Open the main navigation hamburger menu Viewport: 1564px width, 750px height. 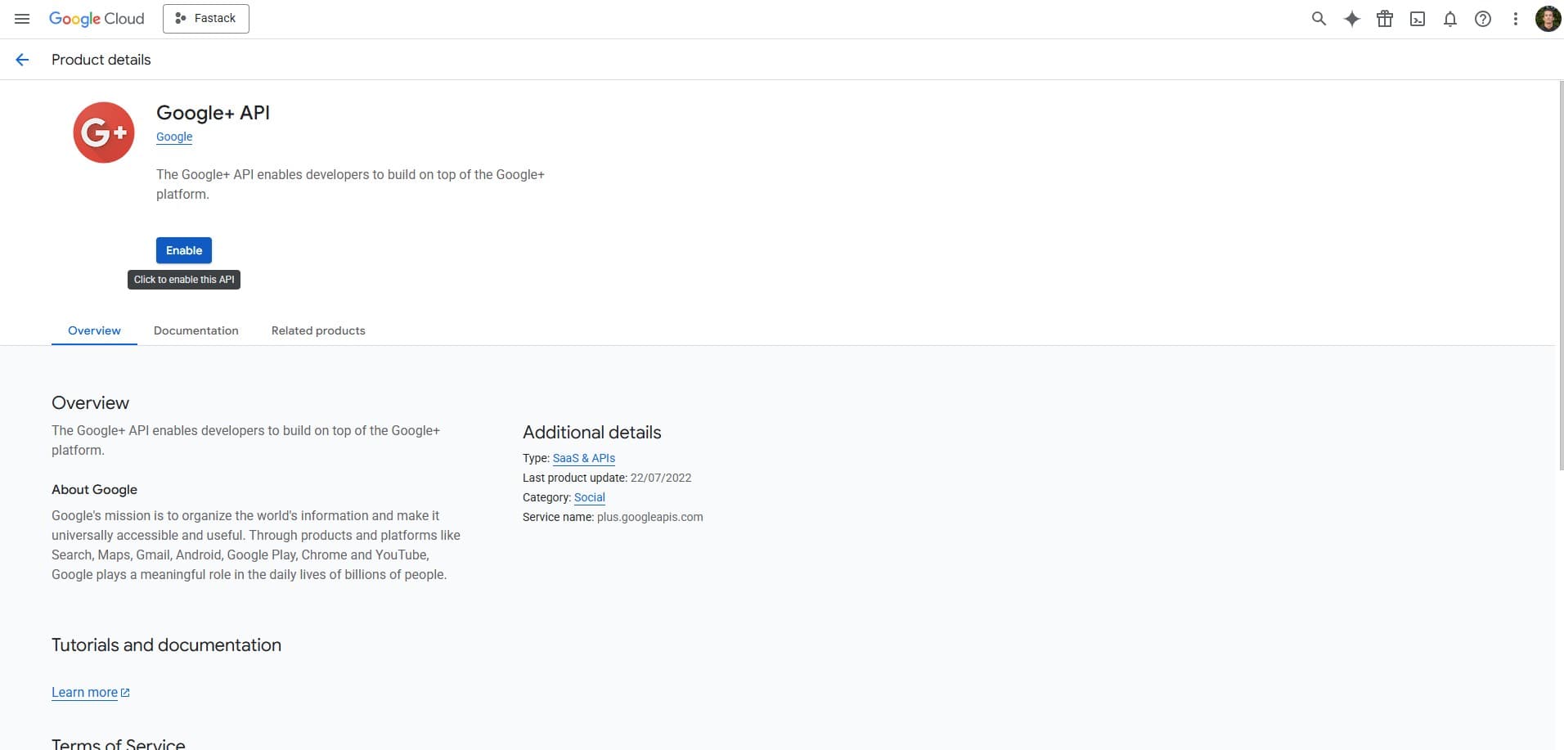22,19
